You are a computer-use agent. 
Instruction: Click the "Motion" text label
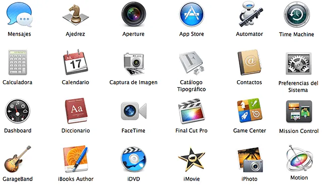tap(299, 177)
